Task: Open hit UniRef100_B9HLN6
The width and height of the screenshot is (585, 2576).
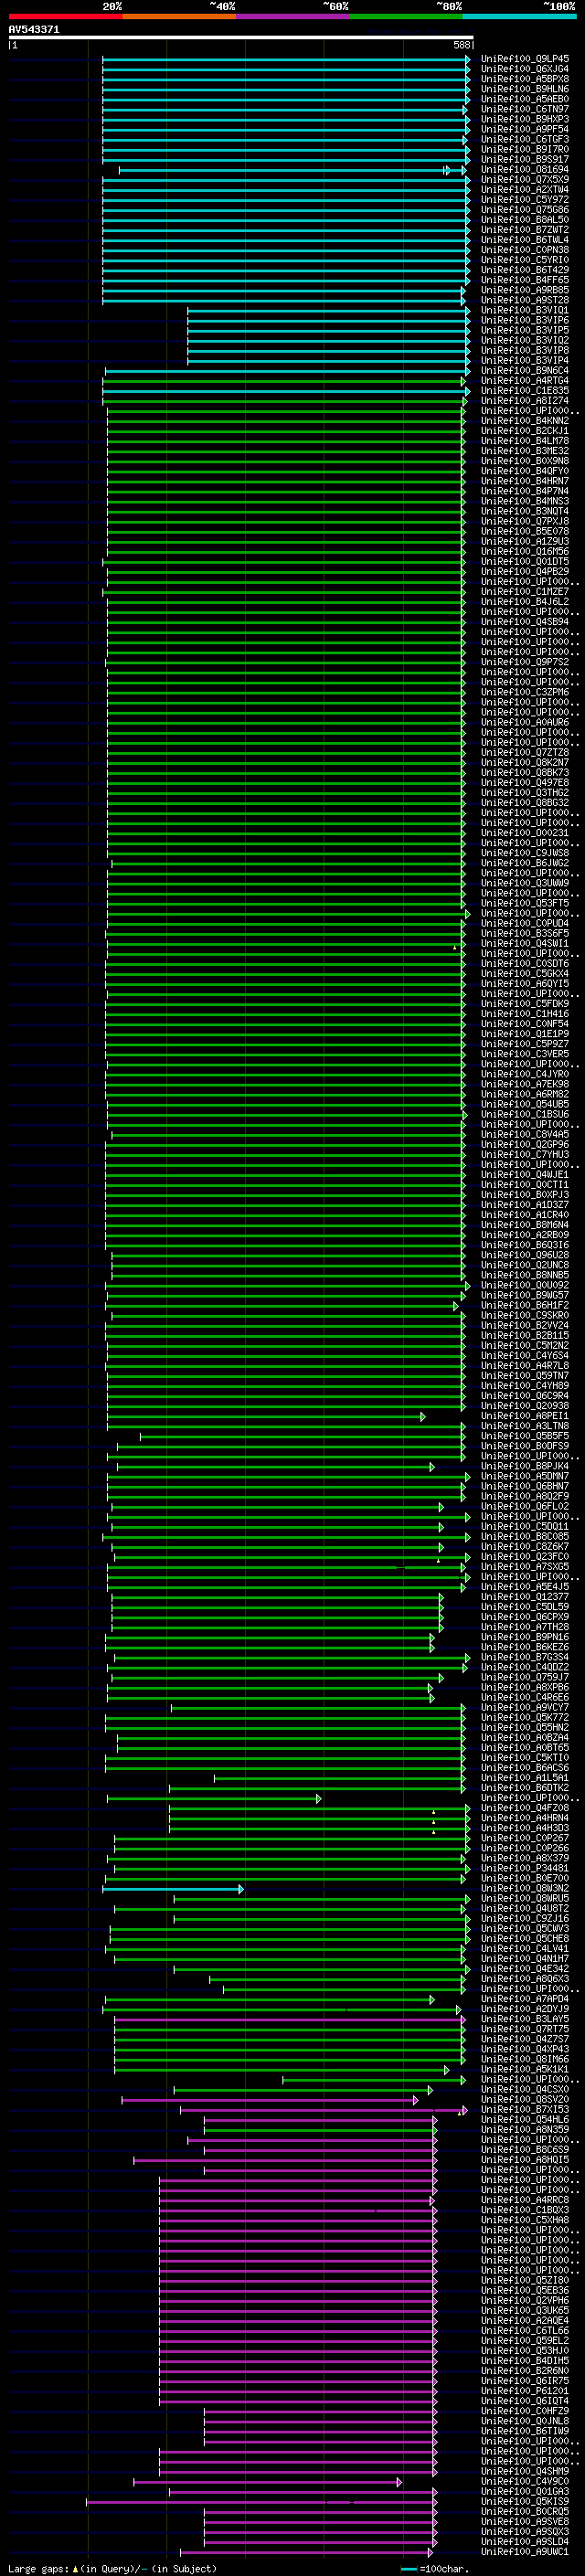Action: coord(525,89)
